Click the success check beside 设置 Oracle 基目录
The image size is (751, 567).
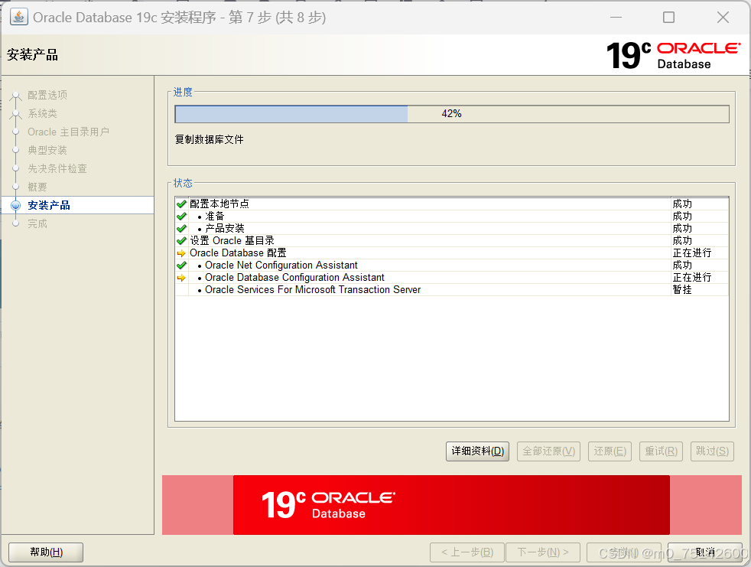[180, 240]
